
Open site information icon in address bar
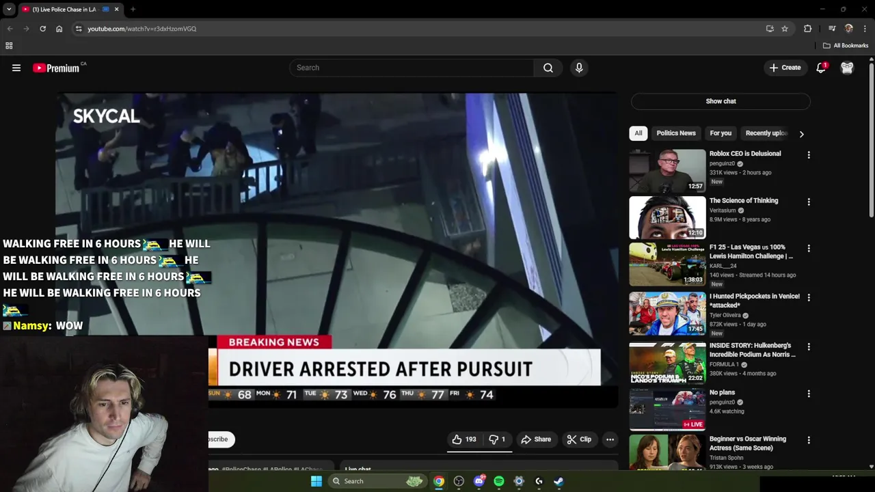click(x=79, y=29)
